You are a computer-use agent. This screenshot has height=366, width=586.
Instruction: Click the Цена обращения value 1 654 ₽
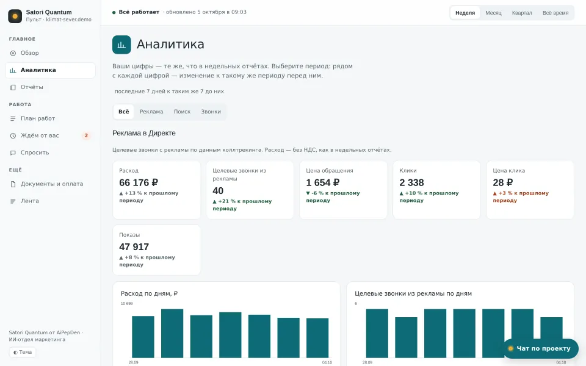point(322,182)
